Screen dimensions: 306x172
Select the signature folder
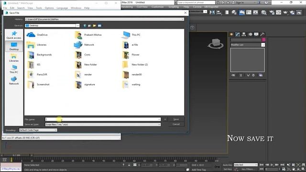click(85, 85)
